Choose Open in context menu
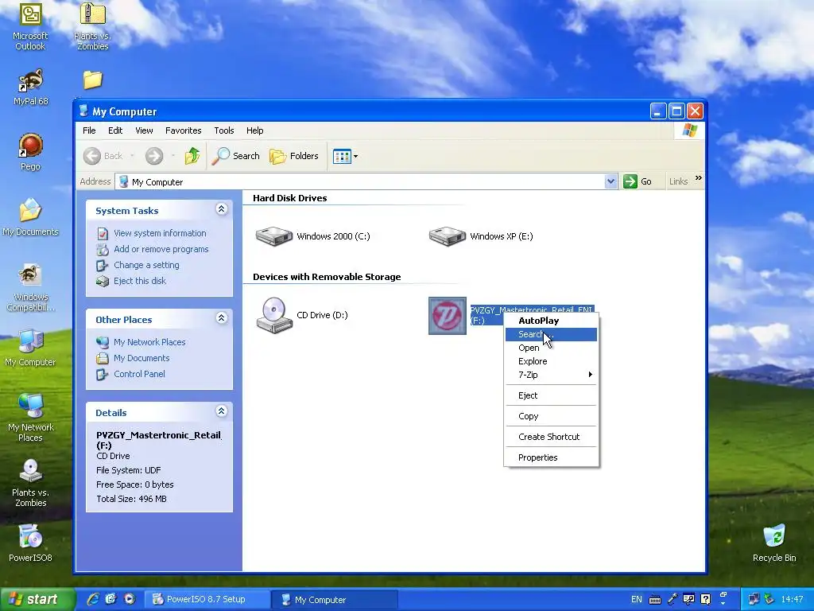This screenshot has height=611, width=814. coord(552,348)
